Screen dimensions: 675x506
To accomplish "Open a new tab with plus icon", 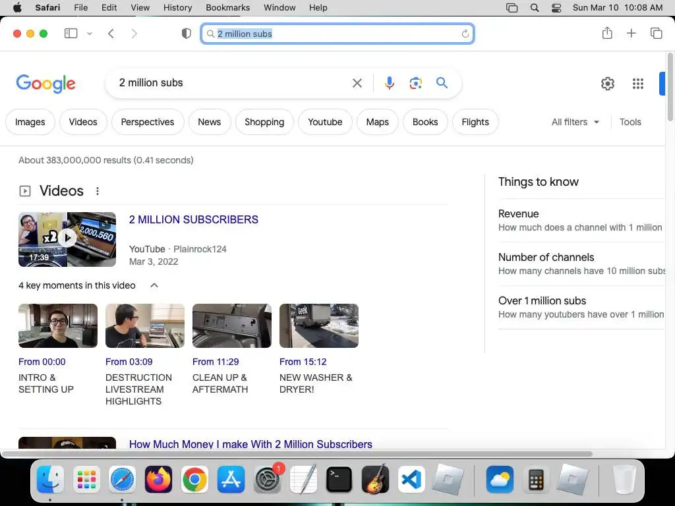I will coord(631,33).
